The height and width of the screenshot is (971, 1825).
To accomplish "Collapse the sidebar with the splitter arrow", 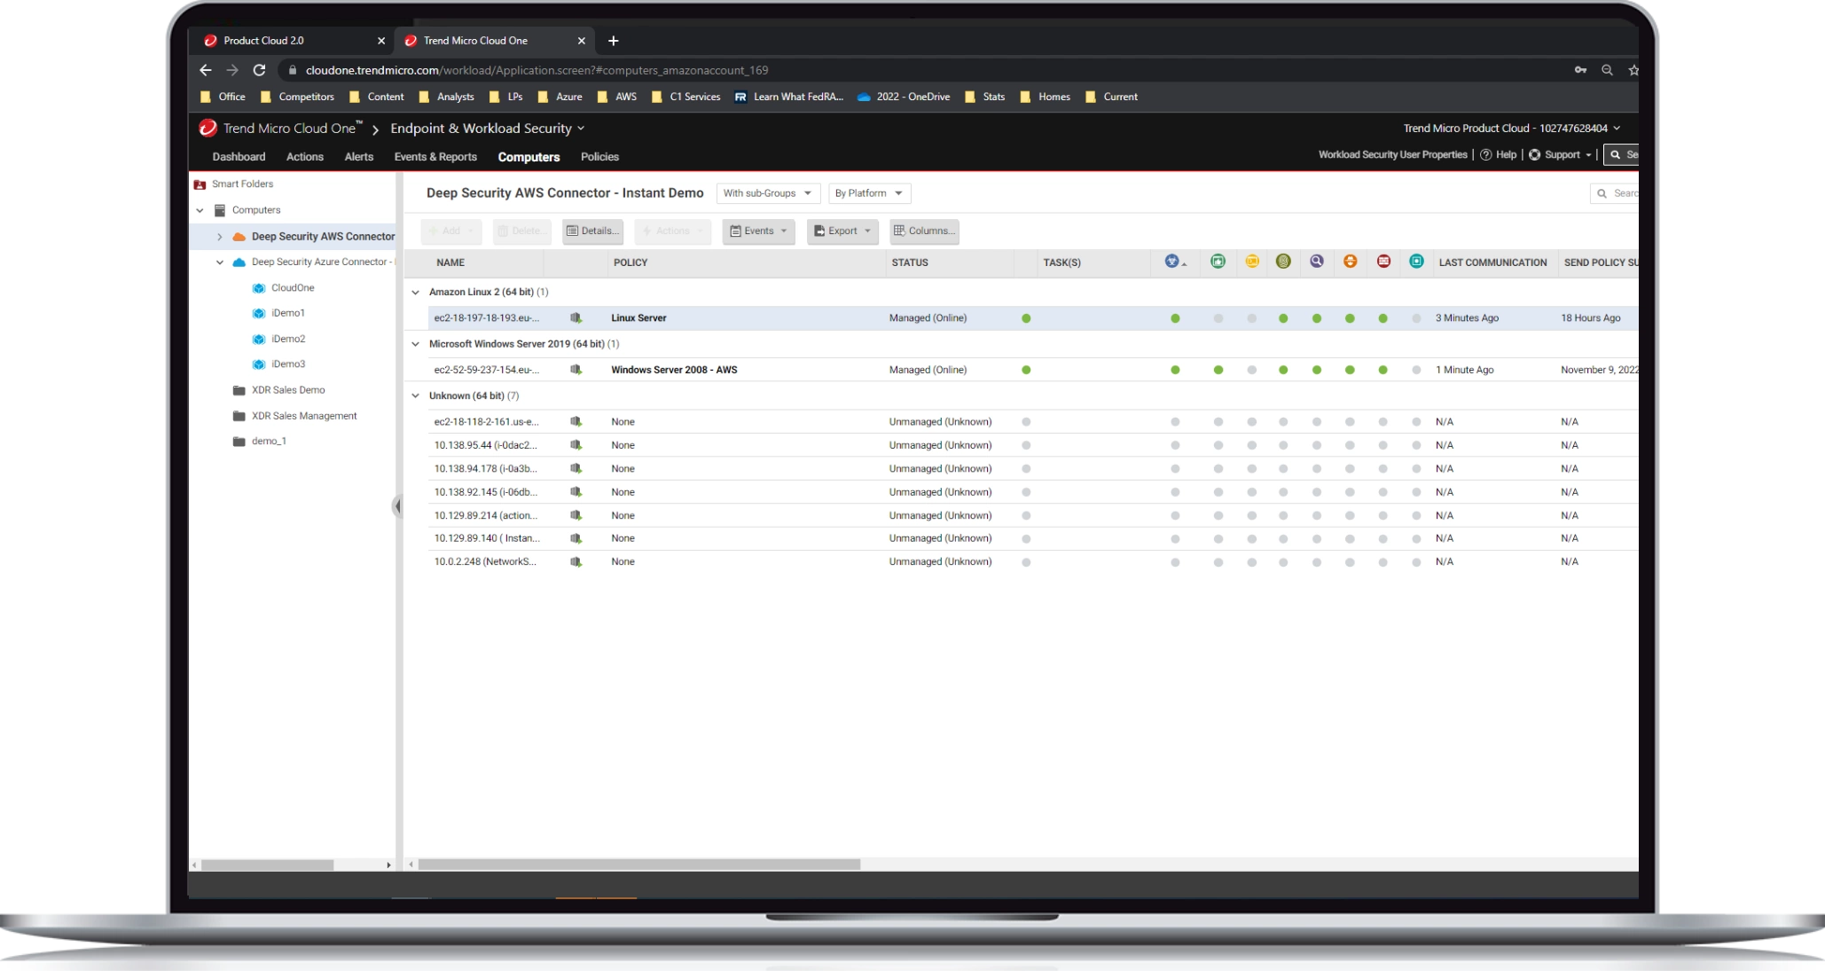I will 397,506.
